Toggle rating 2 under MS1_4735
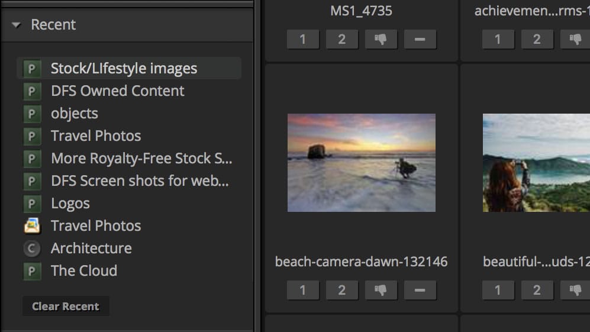The image size is (590, 332). click(x=342, y=40)
